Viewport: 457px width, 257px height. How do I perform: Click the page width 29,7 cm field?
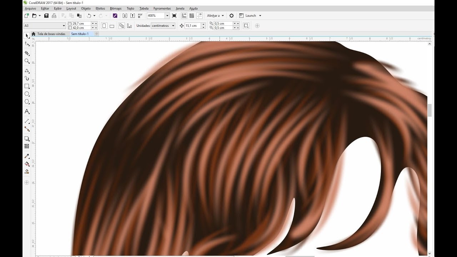point(81,24)
